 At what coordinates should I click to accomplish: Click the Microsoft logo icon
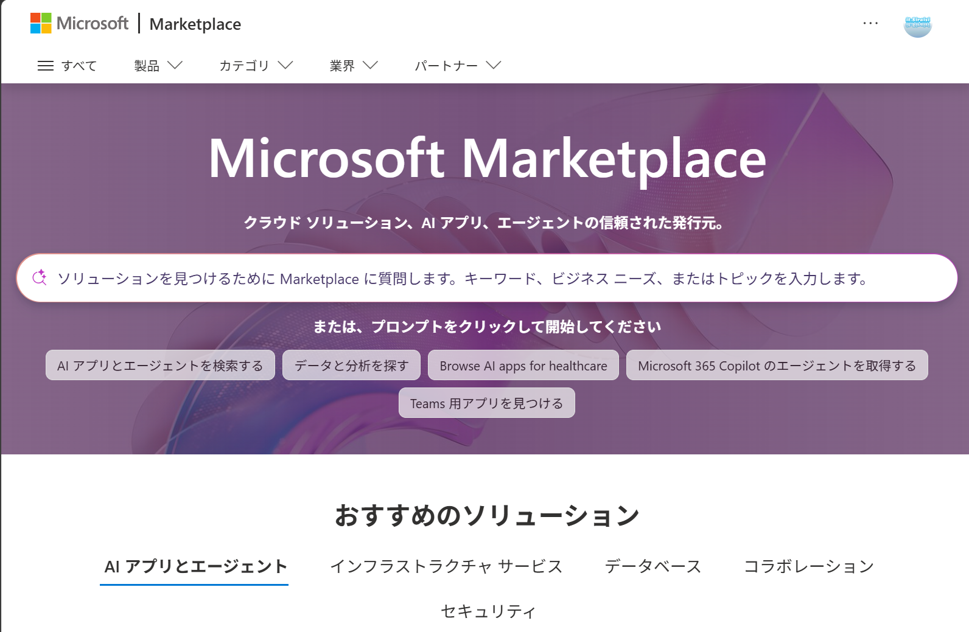pyautogui.click(x=41, y=24)
